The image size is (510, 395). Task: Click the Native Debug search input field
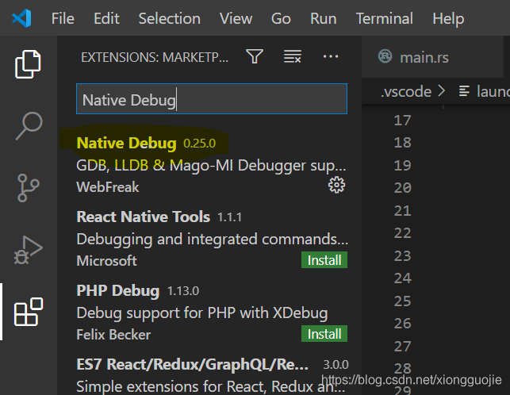[212, 99]
